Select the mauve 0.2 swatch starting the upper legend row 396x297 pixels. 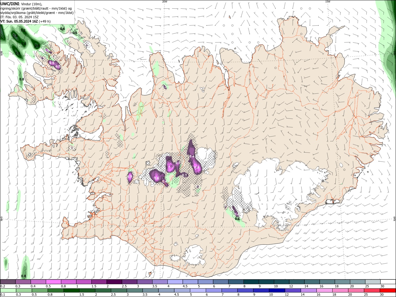point(7,282)
